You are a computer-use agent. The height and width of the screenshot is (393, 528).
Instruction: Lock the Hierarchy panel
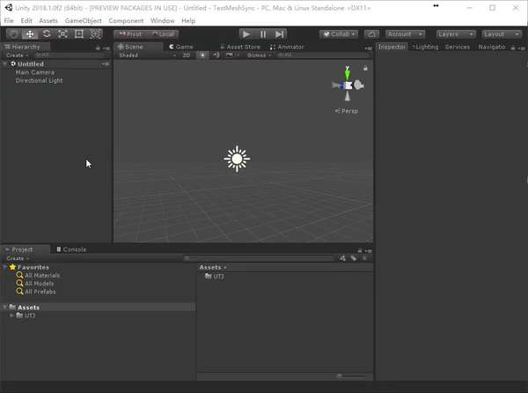point(98,48)
